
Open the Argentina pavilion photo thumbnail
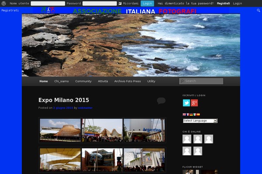(x=144, y=130)
